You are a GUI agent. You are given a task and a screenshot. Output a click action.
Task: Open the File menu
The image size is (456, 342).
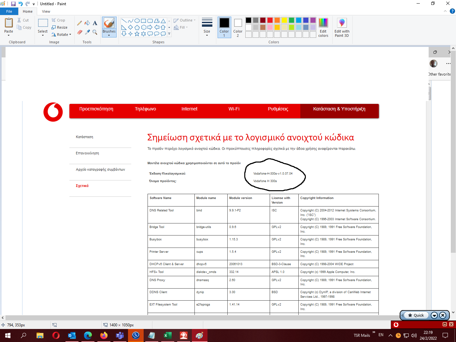pos(9,11)
